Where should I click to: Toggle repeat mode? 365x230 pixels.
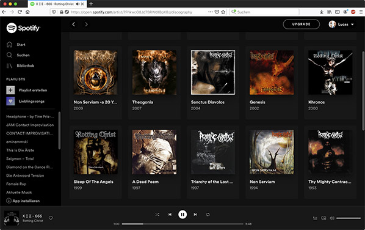pos(208,214)
